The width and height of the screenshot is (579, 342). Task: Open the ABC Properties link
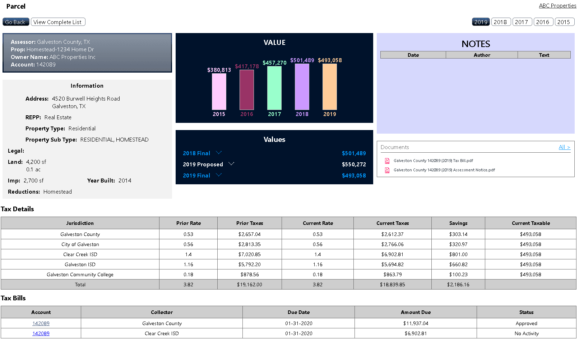557,5
